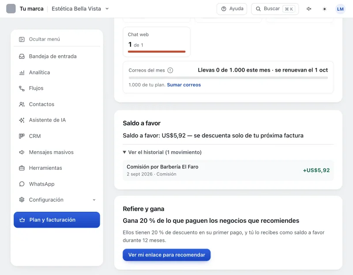Image resolution: width=353 pixels, height=275 pixels.
Task: Click 'Llevas 0 de 1.000 este mes' text
Action: click(234, 70)
